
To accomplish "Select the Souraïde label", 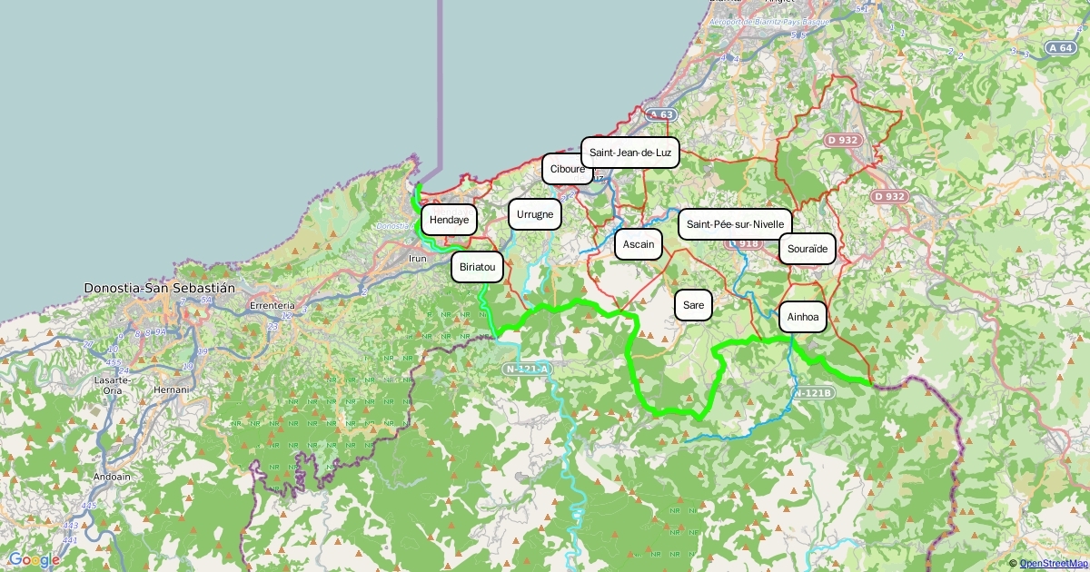I will click(807, 249).
